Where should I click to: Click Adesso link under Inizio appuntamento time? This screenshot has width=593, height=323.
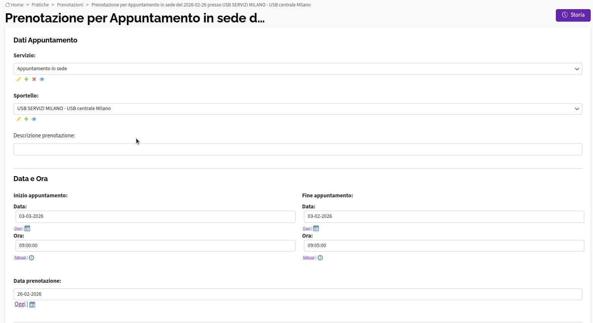(x=20, y=257)
